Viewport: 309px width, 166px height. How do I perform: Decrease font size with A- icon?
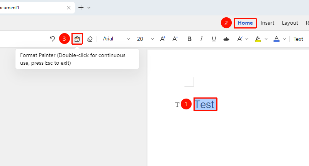coord(175,39)
